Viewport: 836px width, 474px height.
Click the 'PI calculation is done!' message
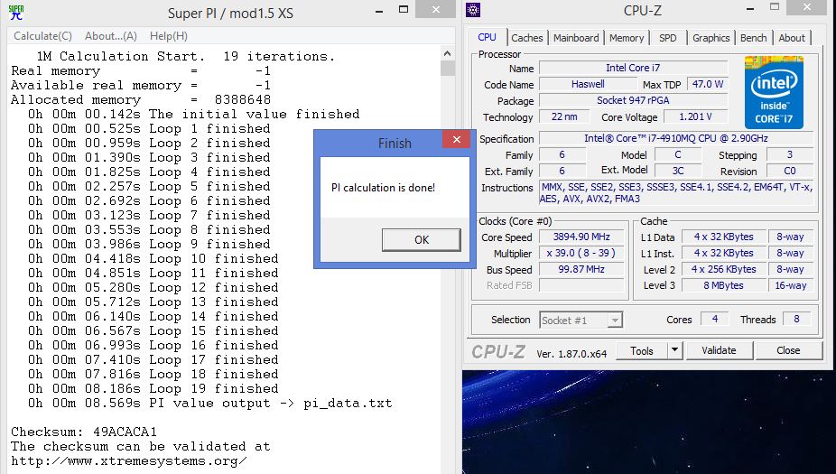[383, 188]
